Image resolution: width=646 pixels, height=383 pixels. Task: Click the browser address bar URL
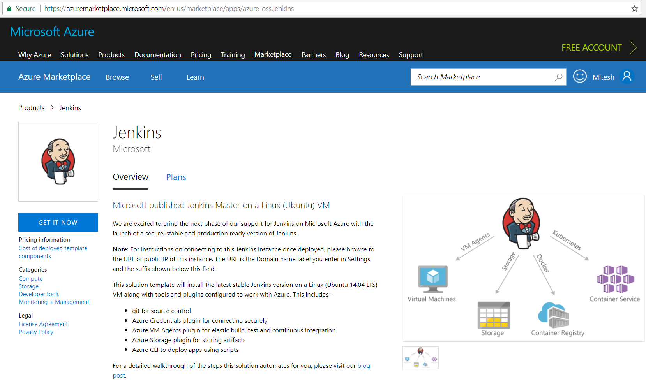click(169, 9)
